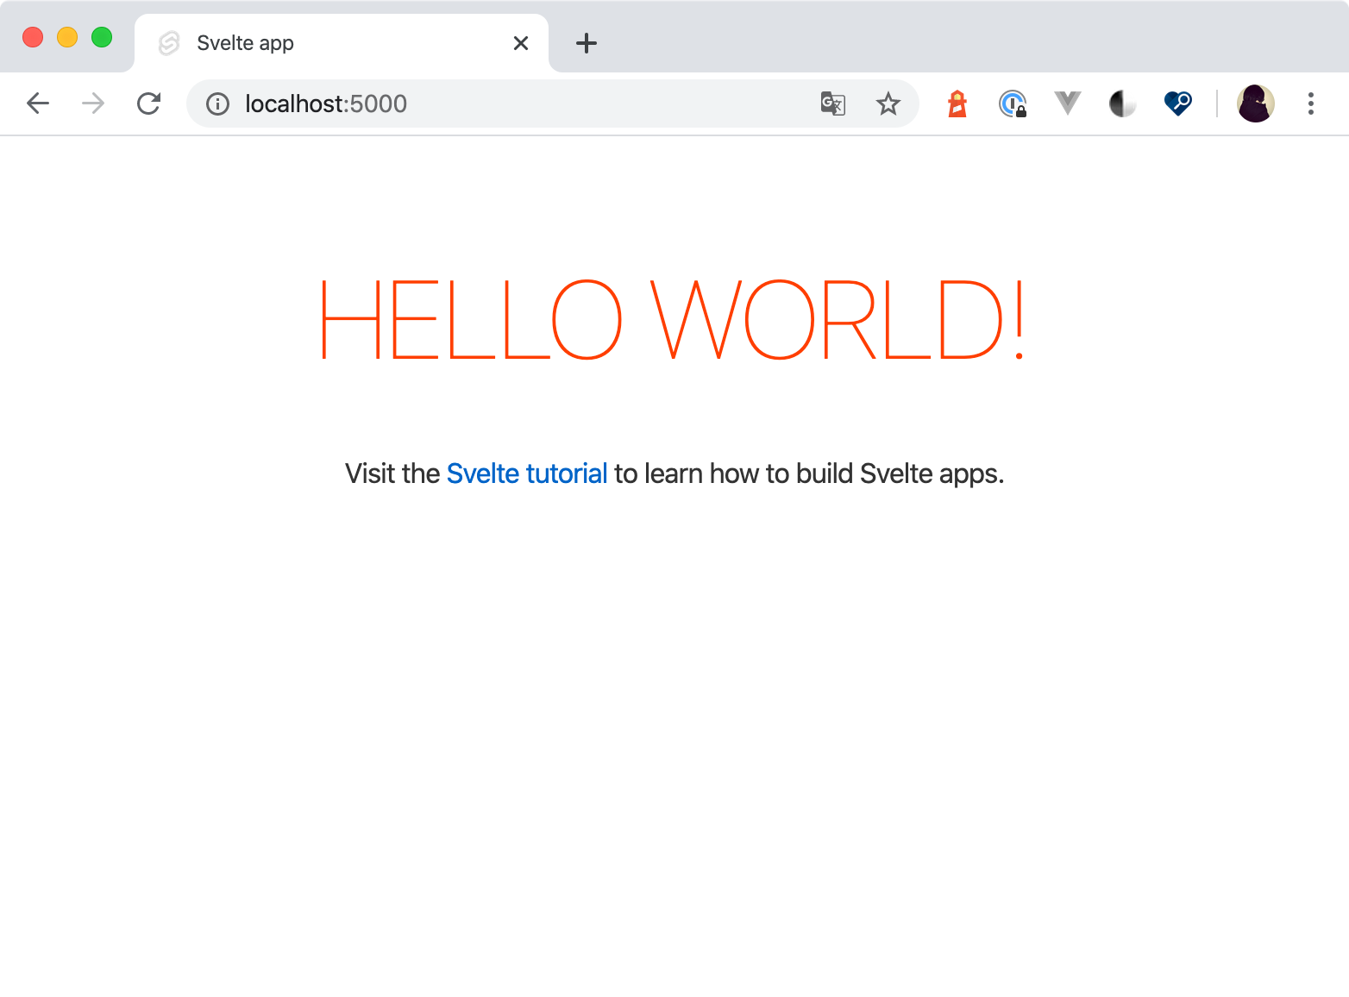The width and height of the screenshot is (1349, 997).
Task: View site information icon in address bar
Action: [217, 104]
